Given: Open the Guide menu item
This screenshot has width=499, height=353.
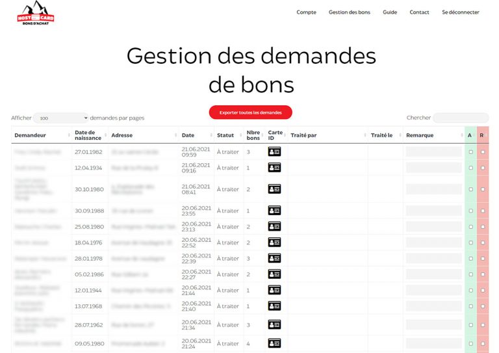Looking at the screenshot, I should 390,12.
